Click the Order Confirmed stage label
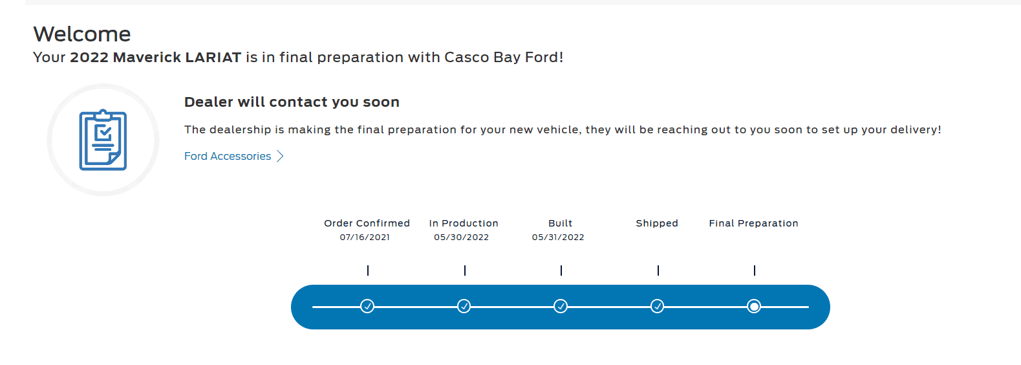The width and height of the screenshot is (1021, 365). pos(367,223)
